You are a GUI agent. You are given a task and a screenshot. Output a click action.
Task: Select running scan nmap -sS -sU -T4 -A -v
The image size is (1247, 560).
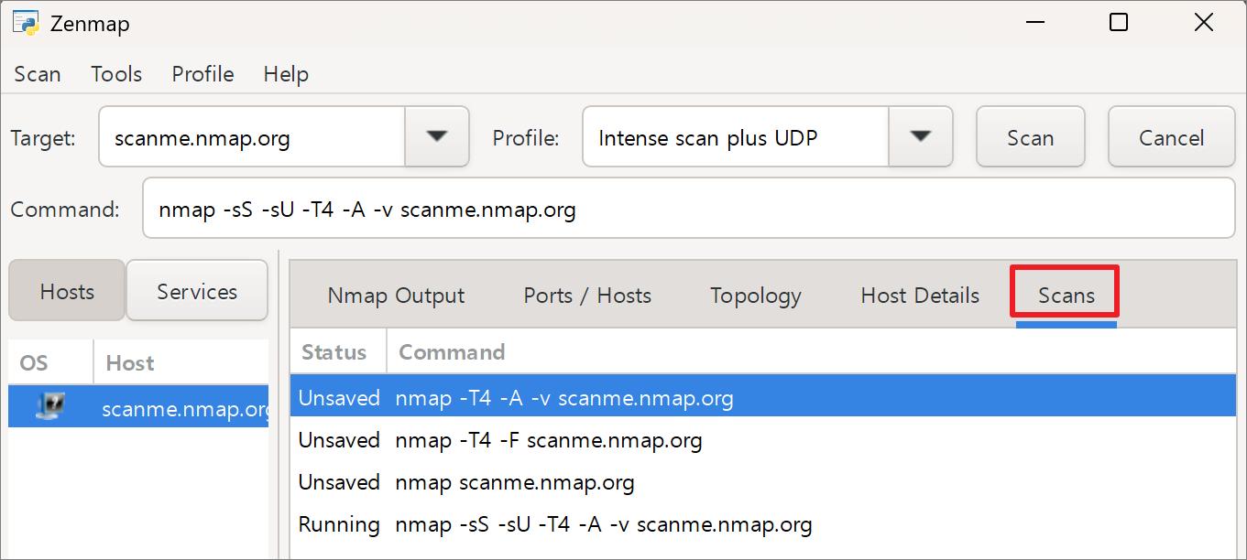762,524
